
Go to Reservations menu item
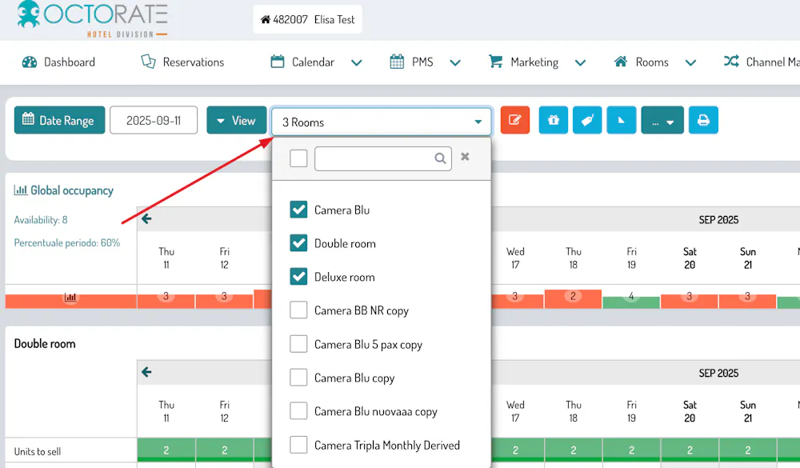(194, 62)
